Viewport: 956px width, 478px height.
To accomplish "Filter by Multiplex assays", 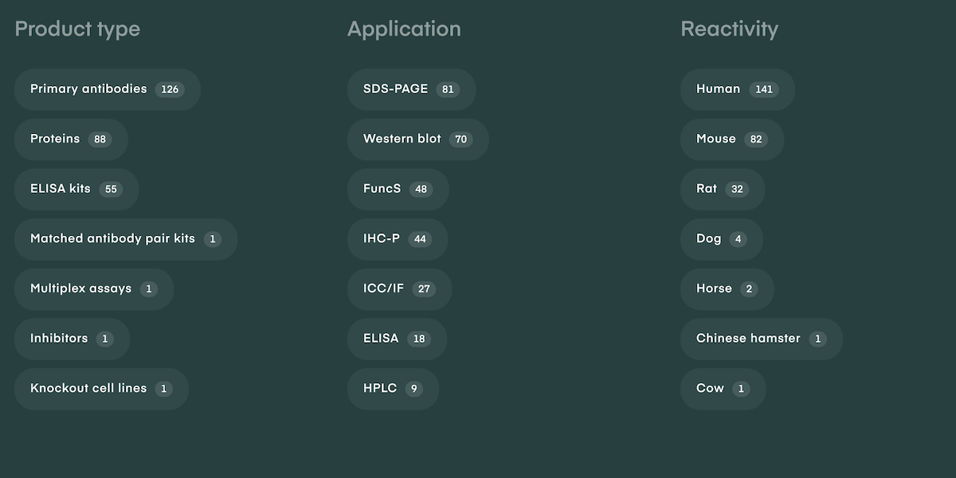I will tap(94, 289).
